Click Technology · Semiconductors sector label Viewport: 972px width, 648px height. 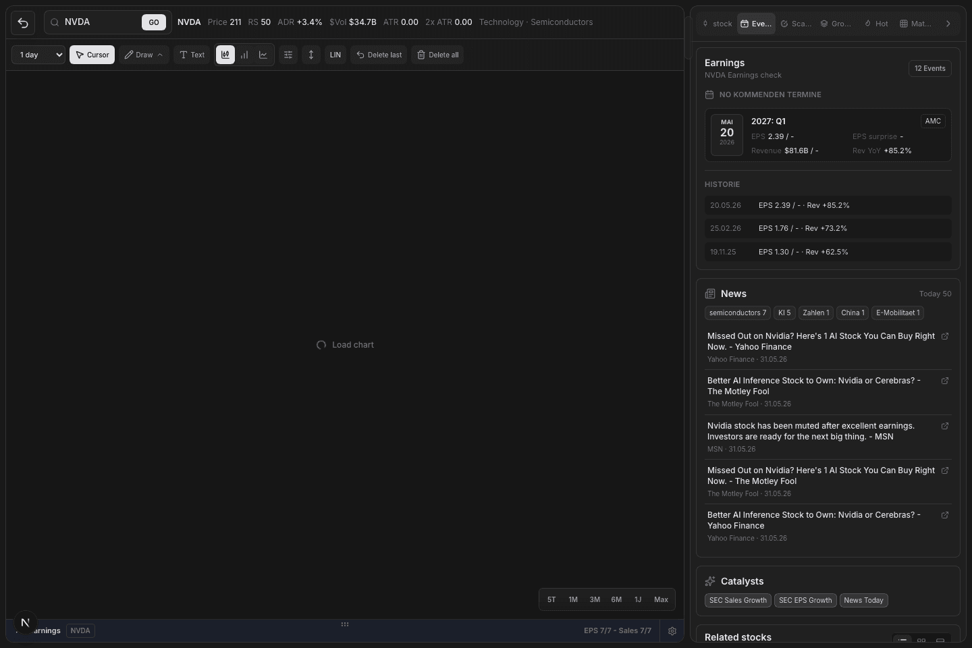(536, 22)
